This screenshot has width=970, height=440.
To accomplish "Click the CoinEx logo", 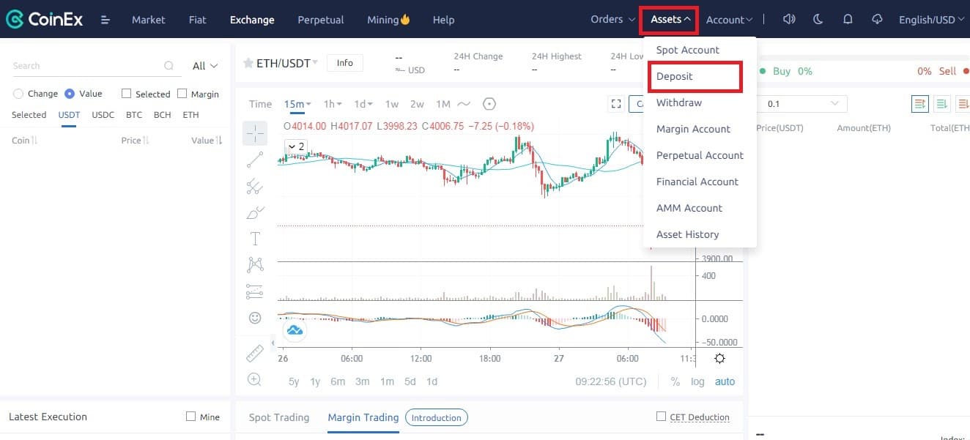I will pyautogui.click(x=46, y=20).
